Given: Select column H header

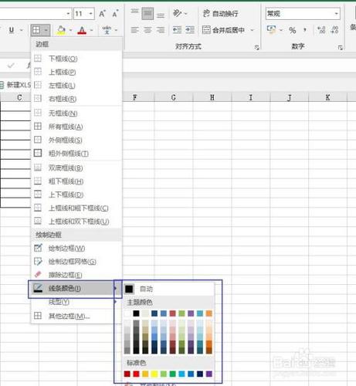Looking at the screenshot, I should pos(212,97).
